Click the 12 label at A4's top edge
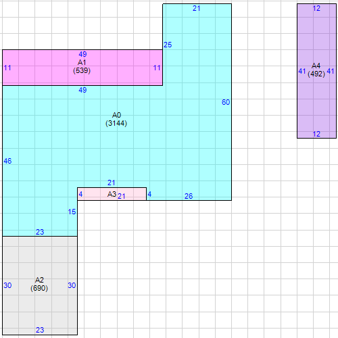Screen dimensions: 338x338 316,9
